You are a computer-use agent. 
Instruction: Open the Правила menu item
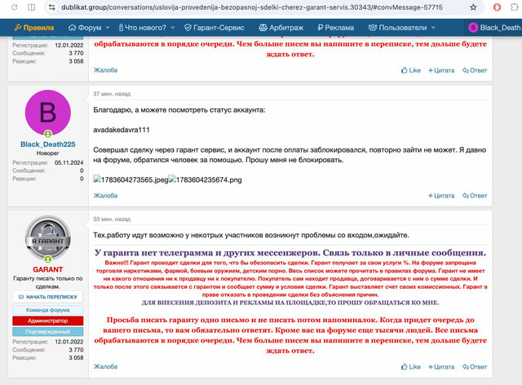[34, 28]
